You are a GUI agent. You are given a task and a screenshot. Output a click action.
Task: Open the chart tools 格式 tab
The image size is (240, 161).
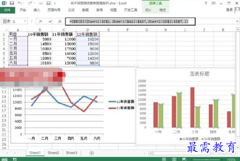(x=162, y=10)
